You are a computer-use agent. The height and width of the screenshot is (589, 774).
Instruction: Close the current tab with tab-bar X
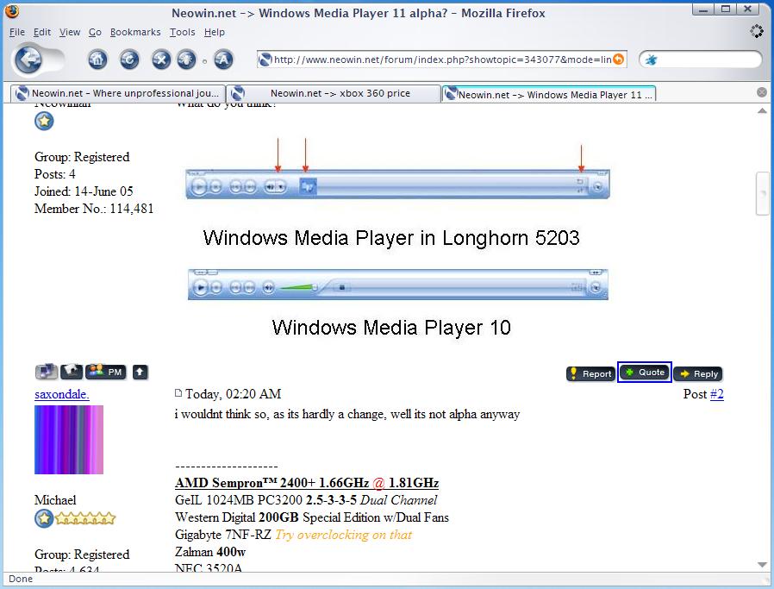point(762,92)
